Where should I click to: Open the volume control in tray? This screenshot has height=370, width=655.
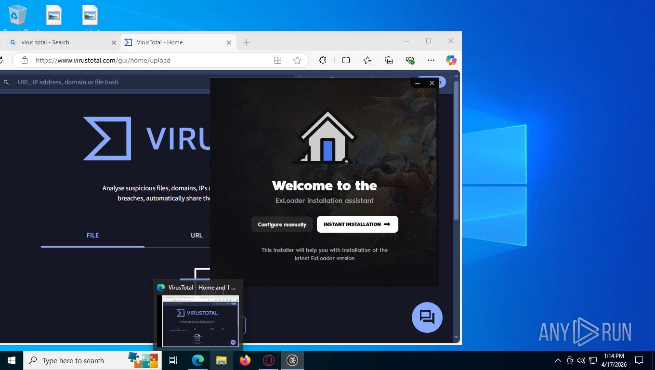581,360
